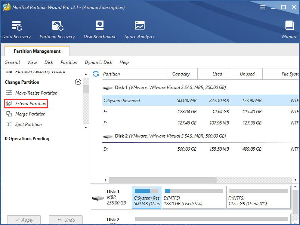Viewport: 300px width, 225px height.
Task: Click the partition list horizontal scrollbar thumb
Action: [x=163, y=180]
